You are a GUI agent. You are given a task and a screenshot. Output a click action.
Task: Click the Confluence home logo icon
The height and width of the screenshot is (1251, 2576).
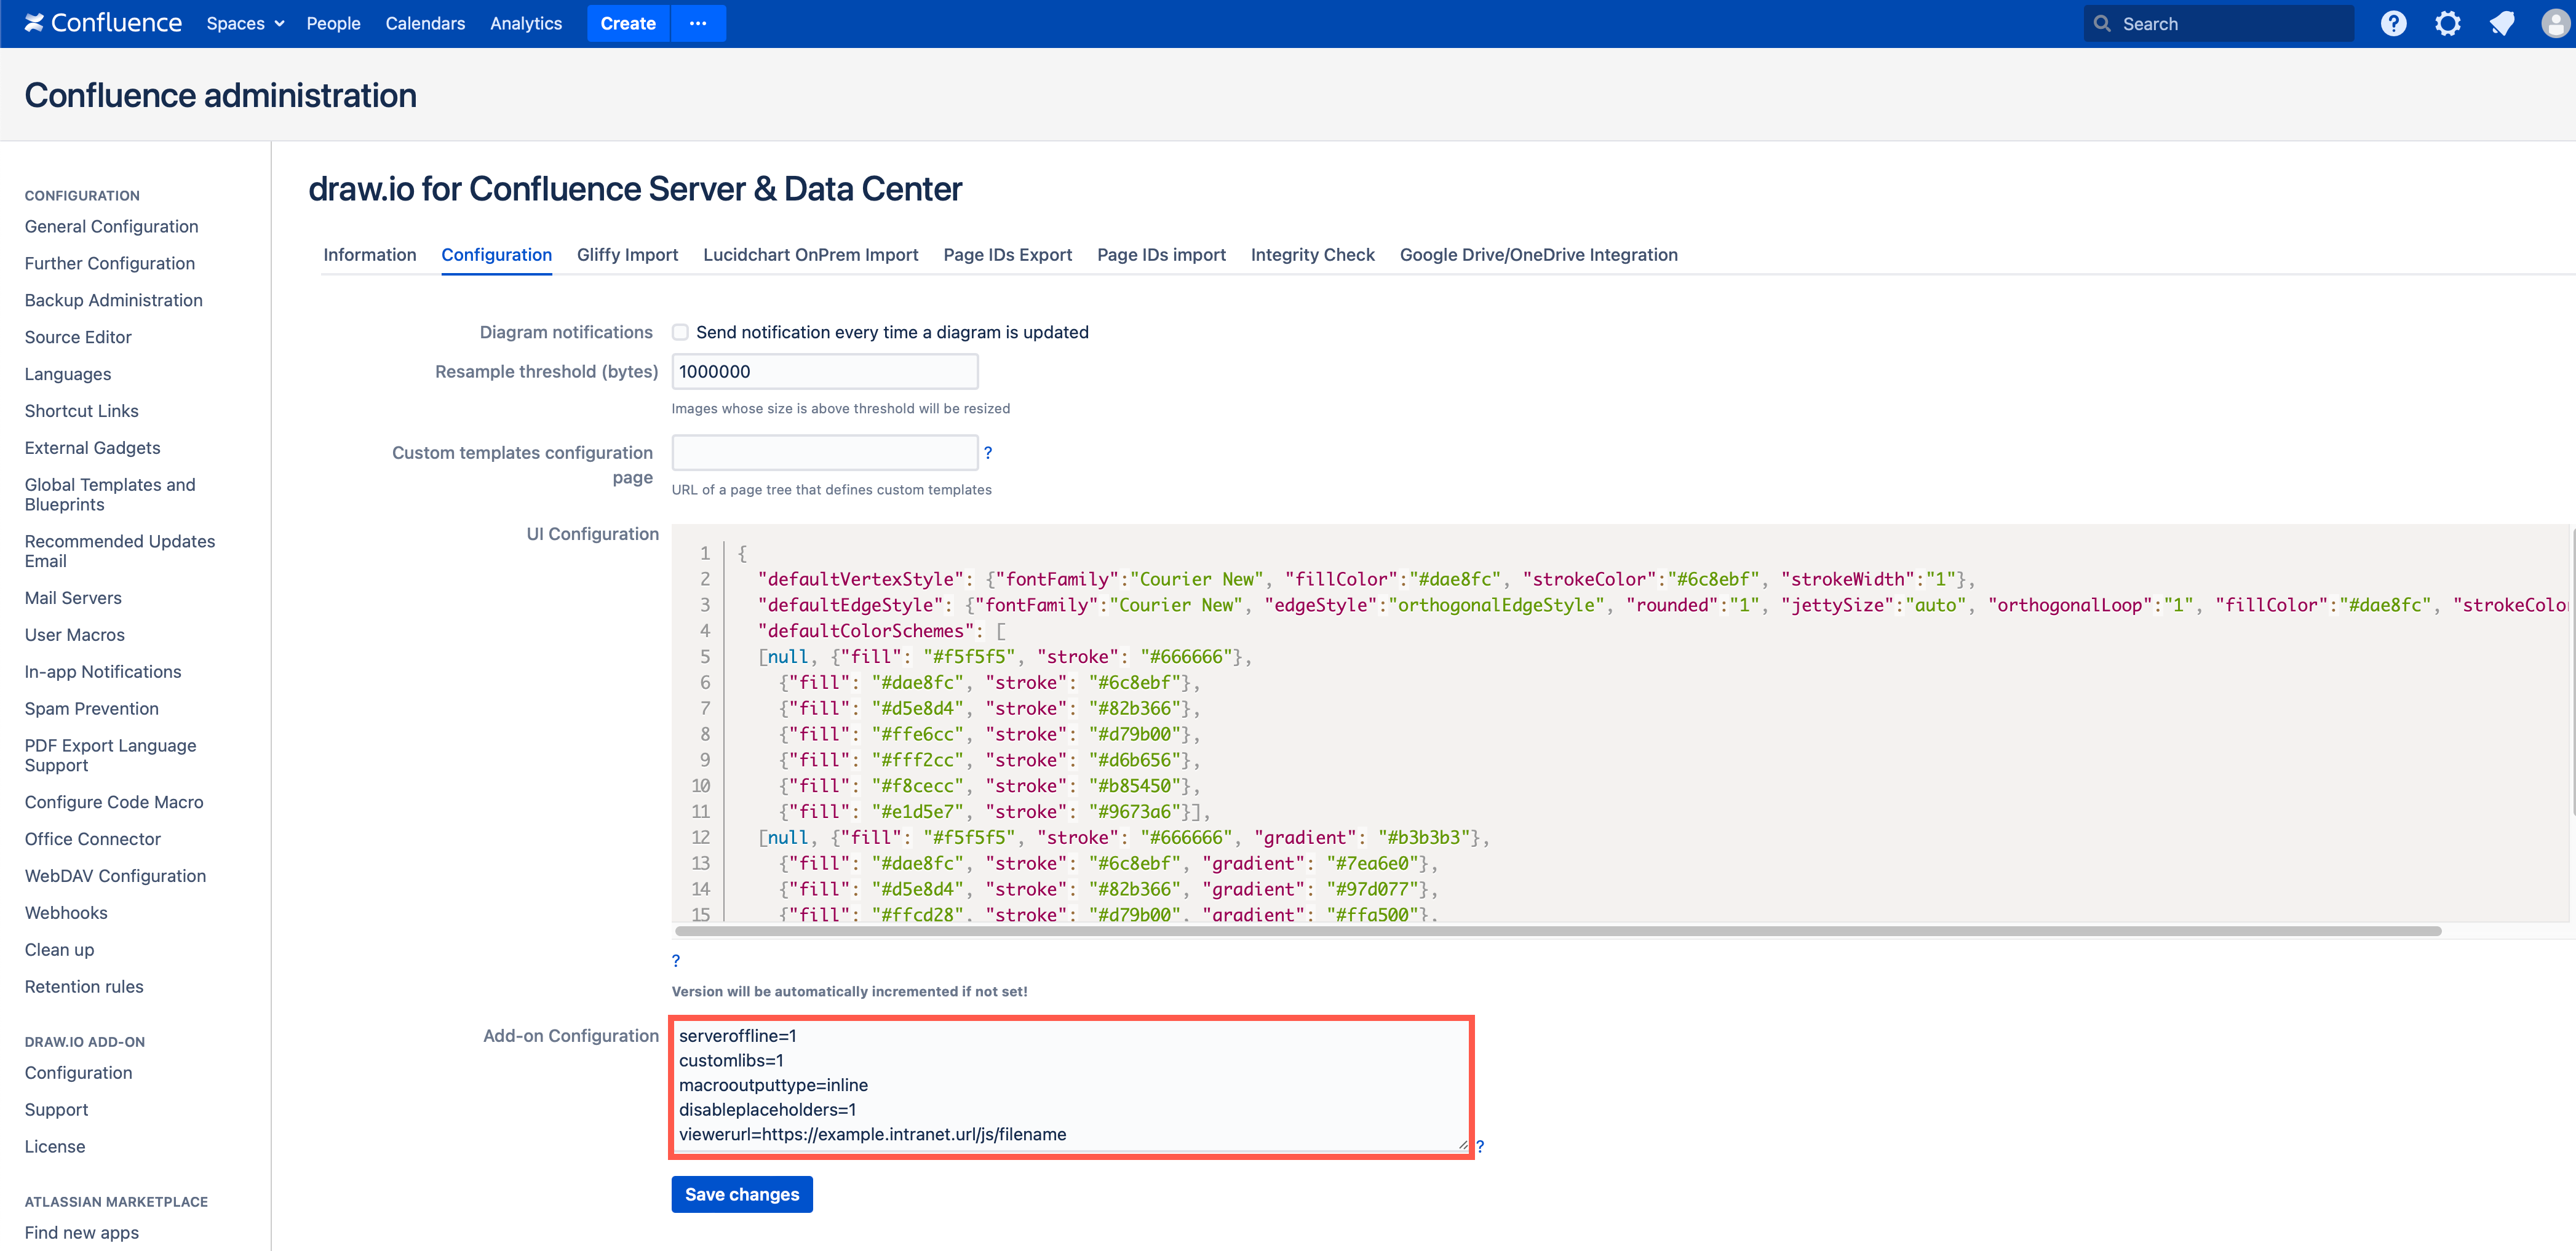[36, 23]
